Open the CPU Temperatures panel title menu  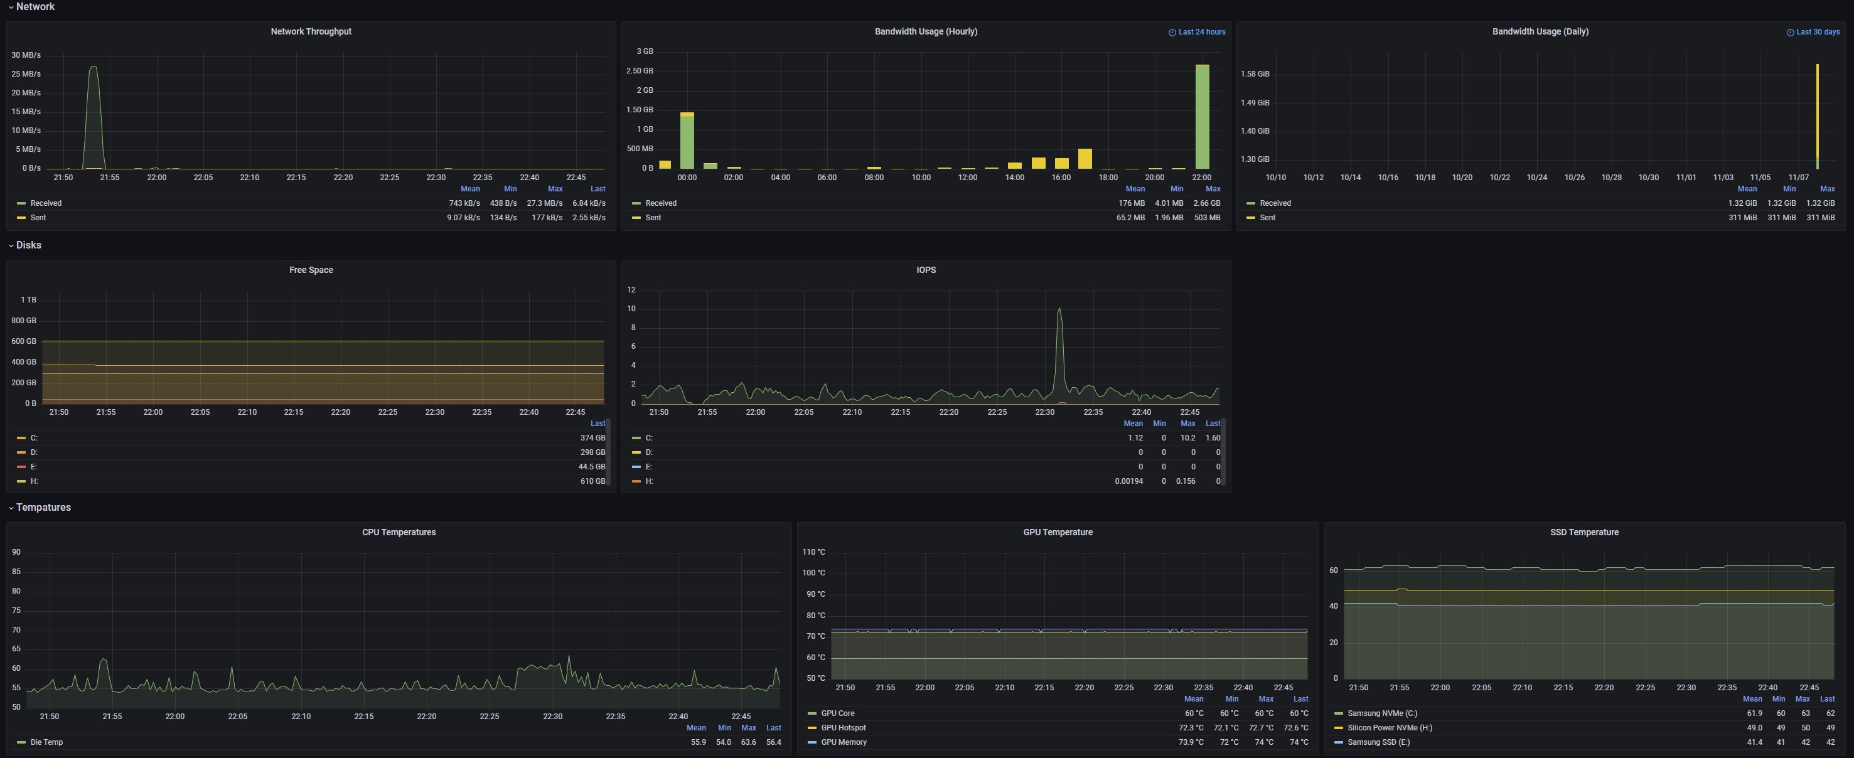[399, 532]
